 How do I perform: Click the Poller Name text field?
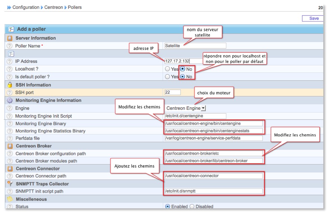pyautogui.click(x=195, y=46)
